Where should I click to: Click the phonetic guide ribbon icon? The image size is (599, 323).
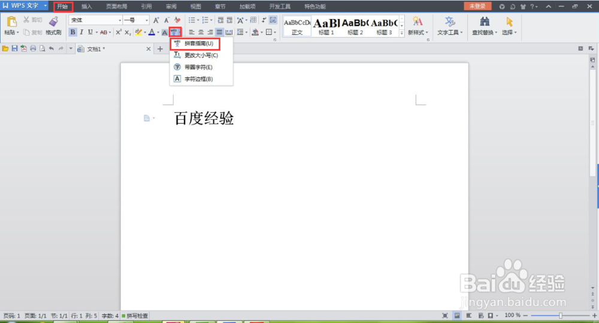174,32
